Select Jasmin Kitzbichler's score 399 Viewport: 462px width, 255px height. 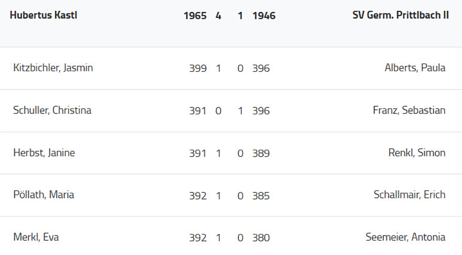[x=198, y=68]
